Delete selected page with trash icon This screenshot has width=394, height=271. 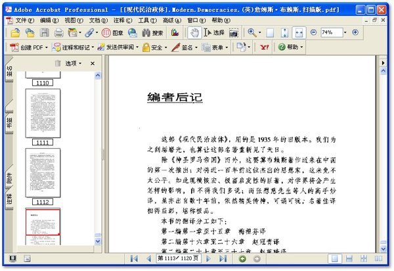(x=58, y=63)
